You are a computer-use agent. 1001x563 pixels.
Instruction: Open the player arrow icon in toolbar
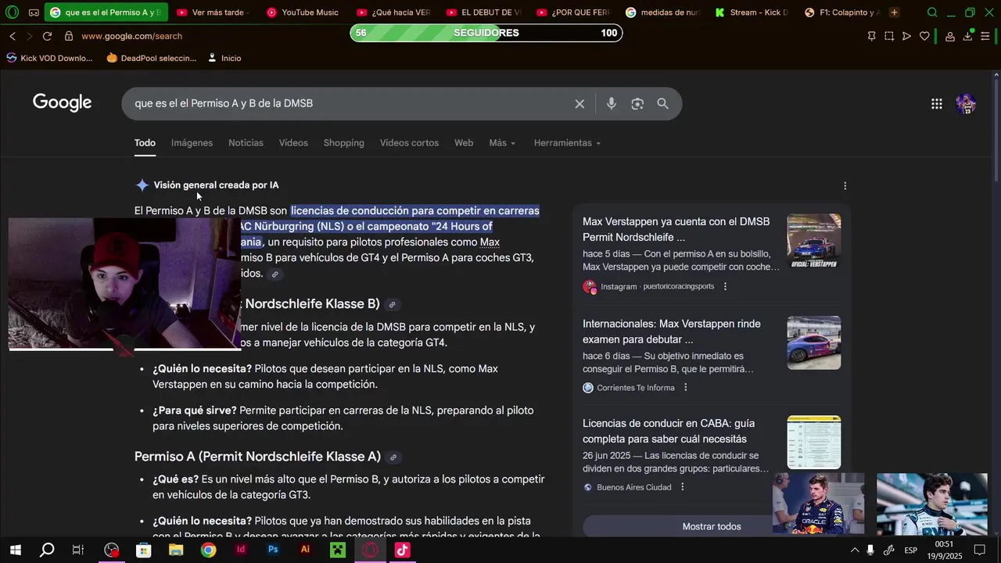pyautogui.click(x=906, y=36)
